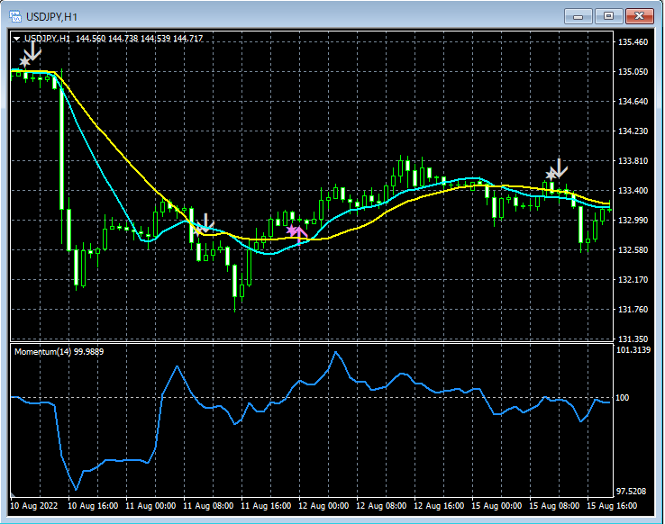Select the pink star marker near 12 Aug 00:00
The width and height of the screenshot is (665, 524).
292,230
